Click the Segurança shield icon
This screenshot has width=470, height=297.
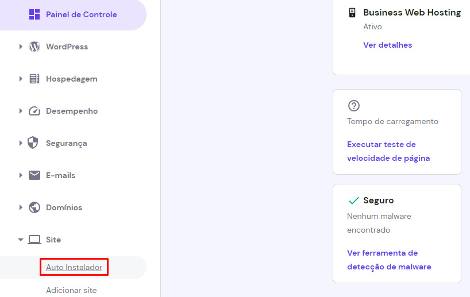click(34, 143)
